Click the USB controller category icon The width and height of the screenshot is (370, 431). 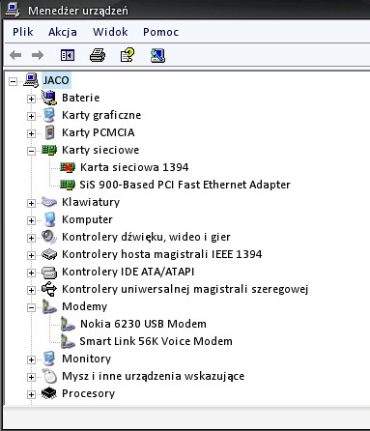(x=49, y=289)
